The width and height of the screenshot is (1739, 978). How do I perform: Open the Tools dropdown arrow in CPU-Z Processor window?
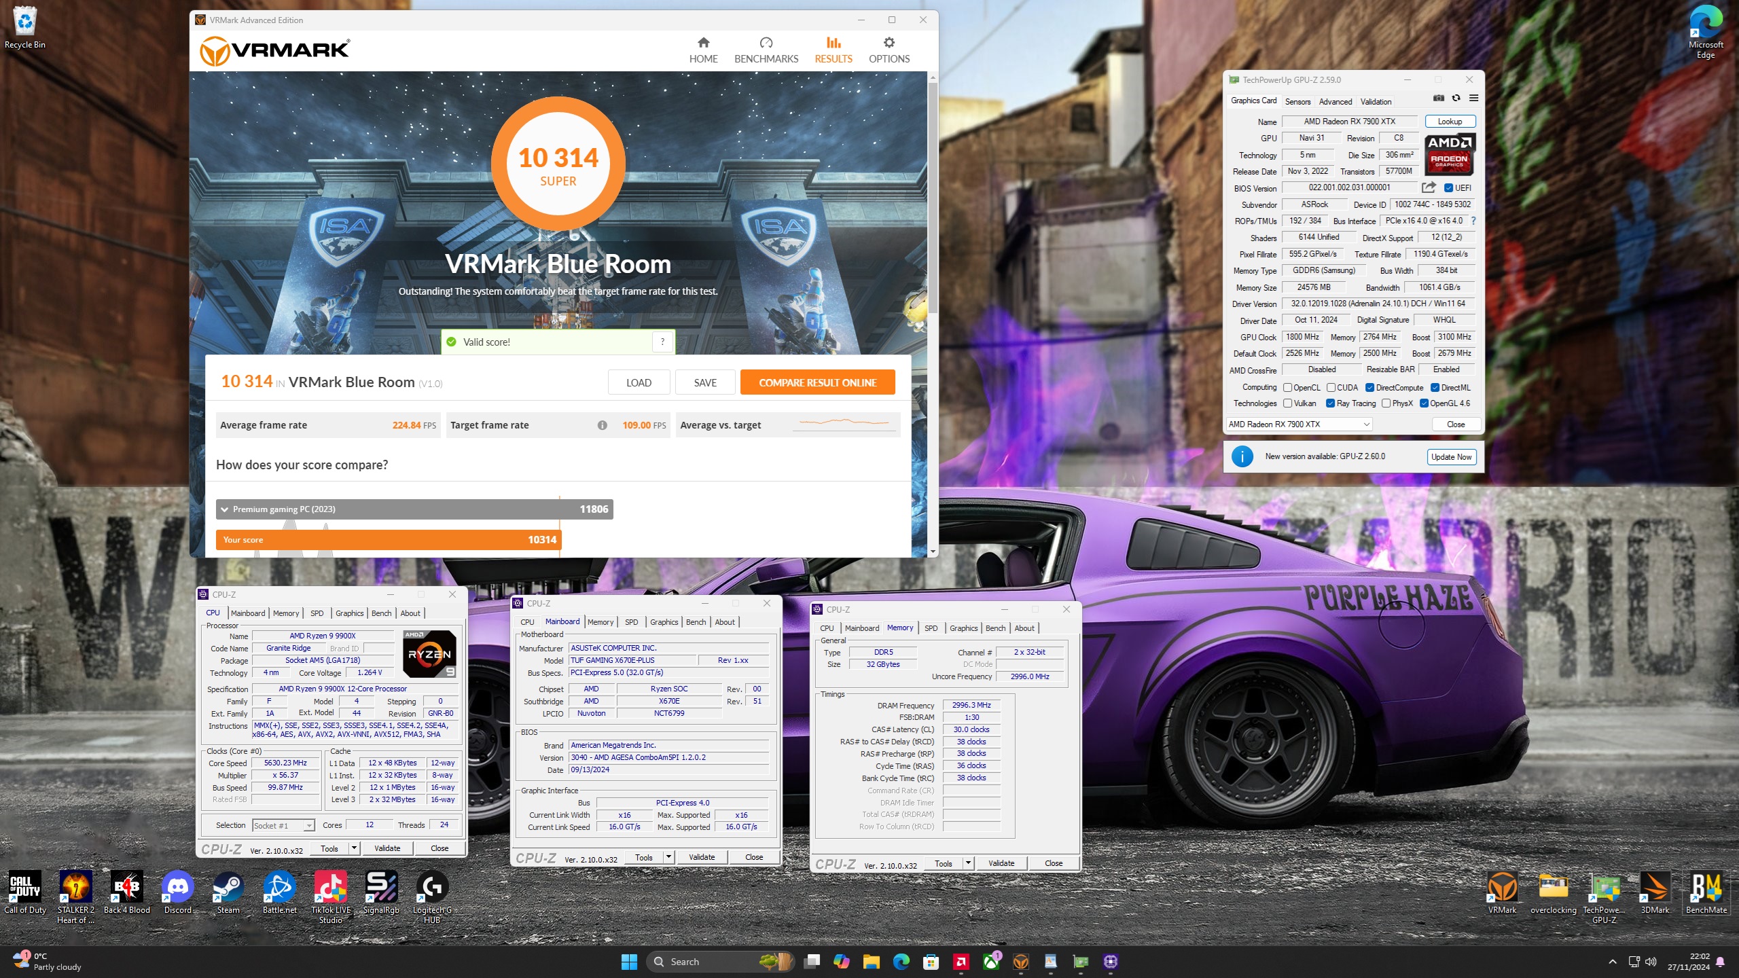(354, 848)
